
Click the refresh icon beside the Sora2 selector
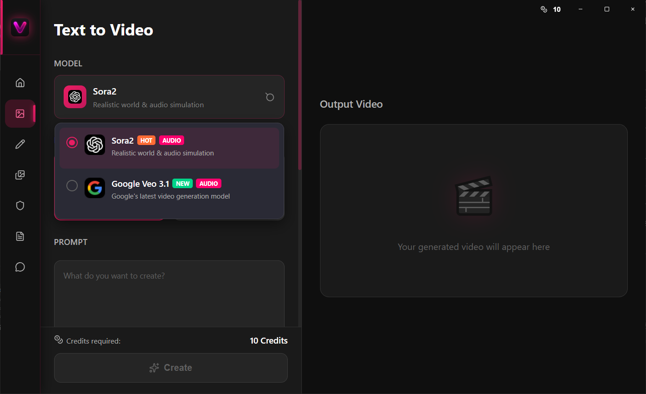pyautogui.click(x=270, y=97)
